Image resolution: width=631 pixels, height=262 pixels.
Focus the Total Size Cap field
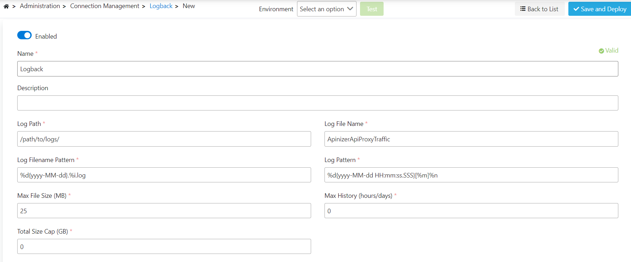[164, 247]
